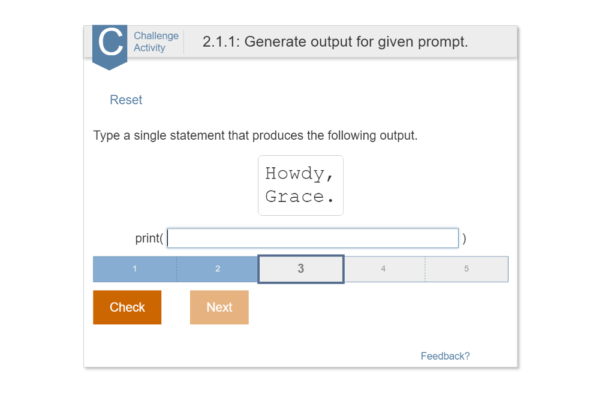Click step 1 in the progress bar
Screen dimensions: 614x401
tap(134, 269)
